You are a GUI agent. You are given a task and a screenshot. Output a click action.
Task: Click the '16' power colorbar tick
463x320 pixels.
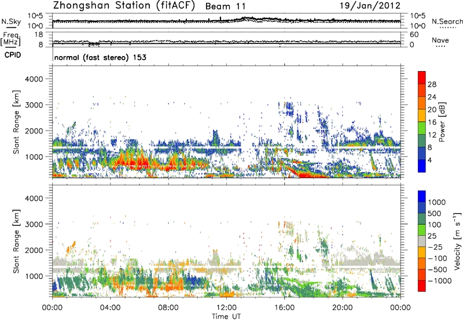point(432,122)
